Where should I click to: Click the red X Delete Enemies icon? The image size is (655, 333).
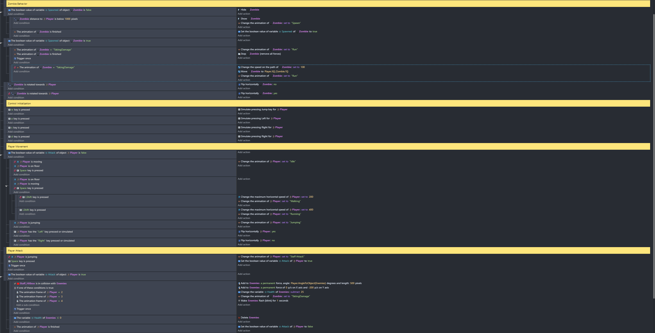(239, 318)
